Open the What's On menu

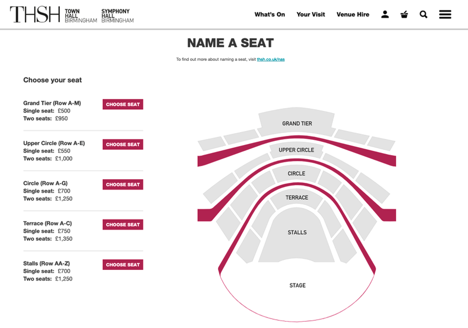pyautogui.click(x=270, y=14)
